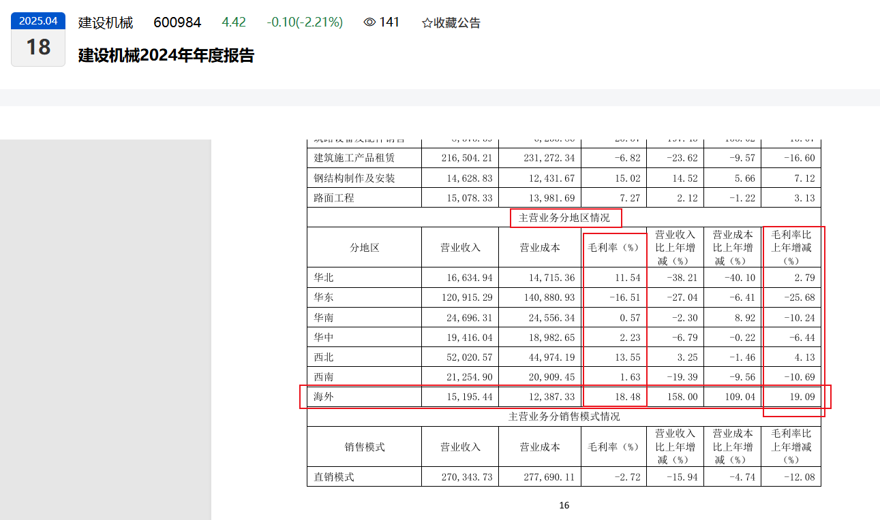Select the 直销模式 row label
Screen dimensions: 880x520
point(334,477)
